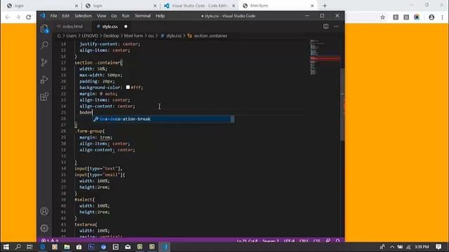This screenshot has width=449, height=252.
Task: Click the LENOVO breadcrumb segment
Action: (x=90, y=36)
